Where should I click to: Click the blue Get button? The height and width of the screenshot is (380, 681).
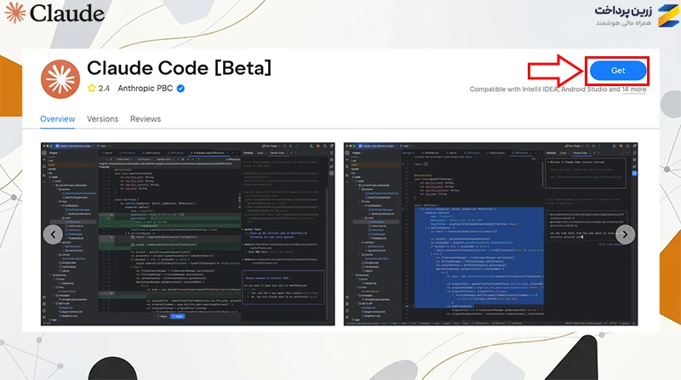tap(618, 71)
